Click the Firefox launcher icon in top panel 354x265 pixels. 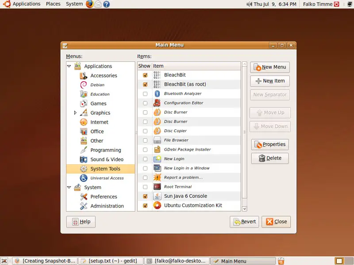(x=90, y=4)
